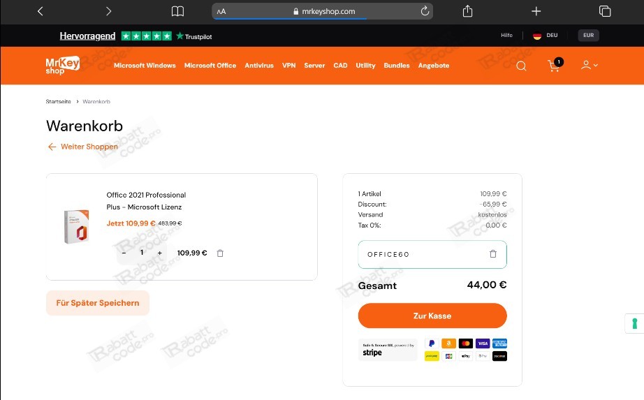644x400 pixels.
Task: Open a new tab with the plus icon
Action: [x=536, y=11]
